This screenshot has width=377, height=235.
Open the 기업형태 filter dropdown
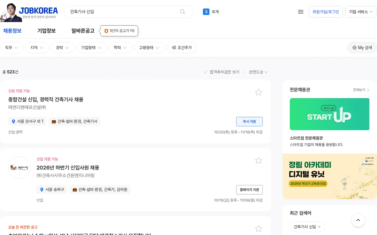tap(91, 48)
